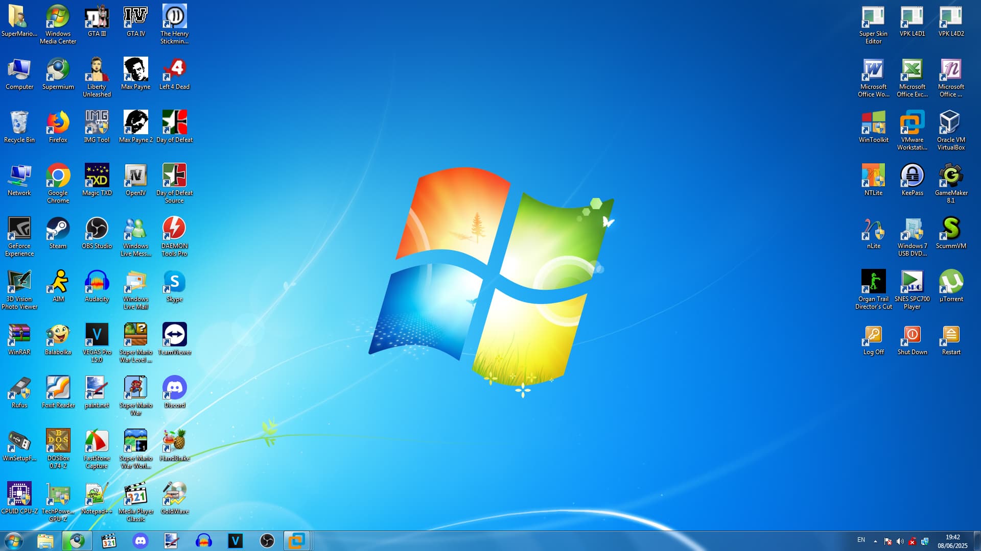This screenshot has width=981, height=551.
Task: Select the Steam desktop shortcut
Action: 58,229
